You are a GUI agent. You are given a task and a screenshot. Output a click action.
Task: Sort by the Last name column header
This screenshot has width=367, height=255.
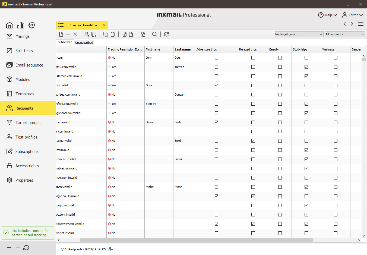tap(184, 49)
